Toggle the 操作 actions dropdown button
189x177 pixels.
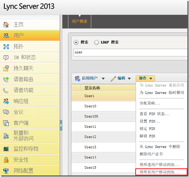pos(145,78)
